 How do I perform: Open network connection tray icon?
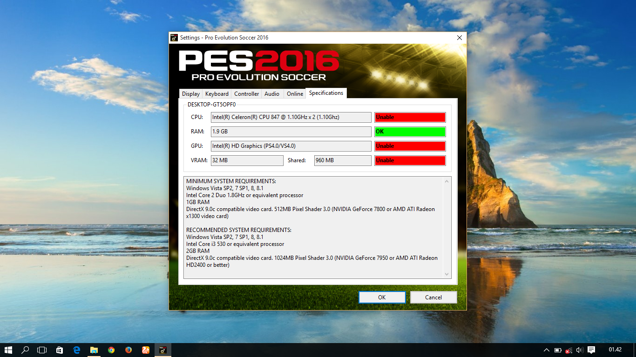tap(569, 350)
